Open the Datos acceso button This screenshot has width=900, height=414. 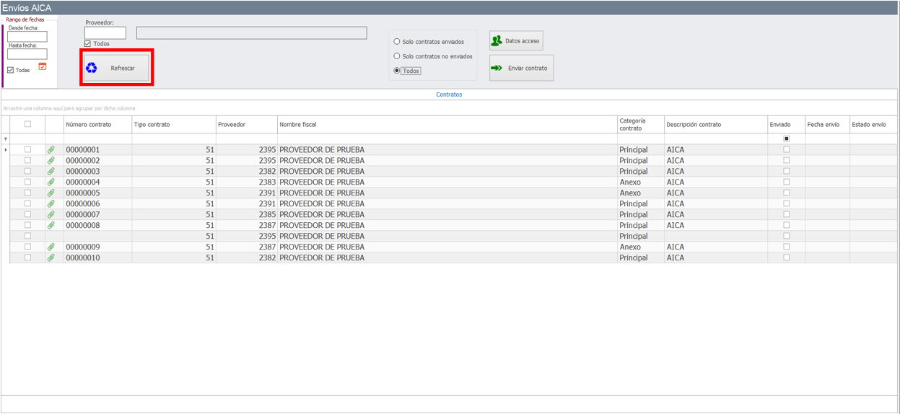click(515, 41)
